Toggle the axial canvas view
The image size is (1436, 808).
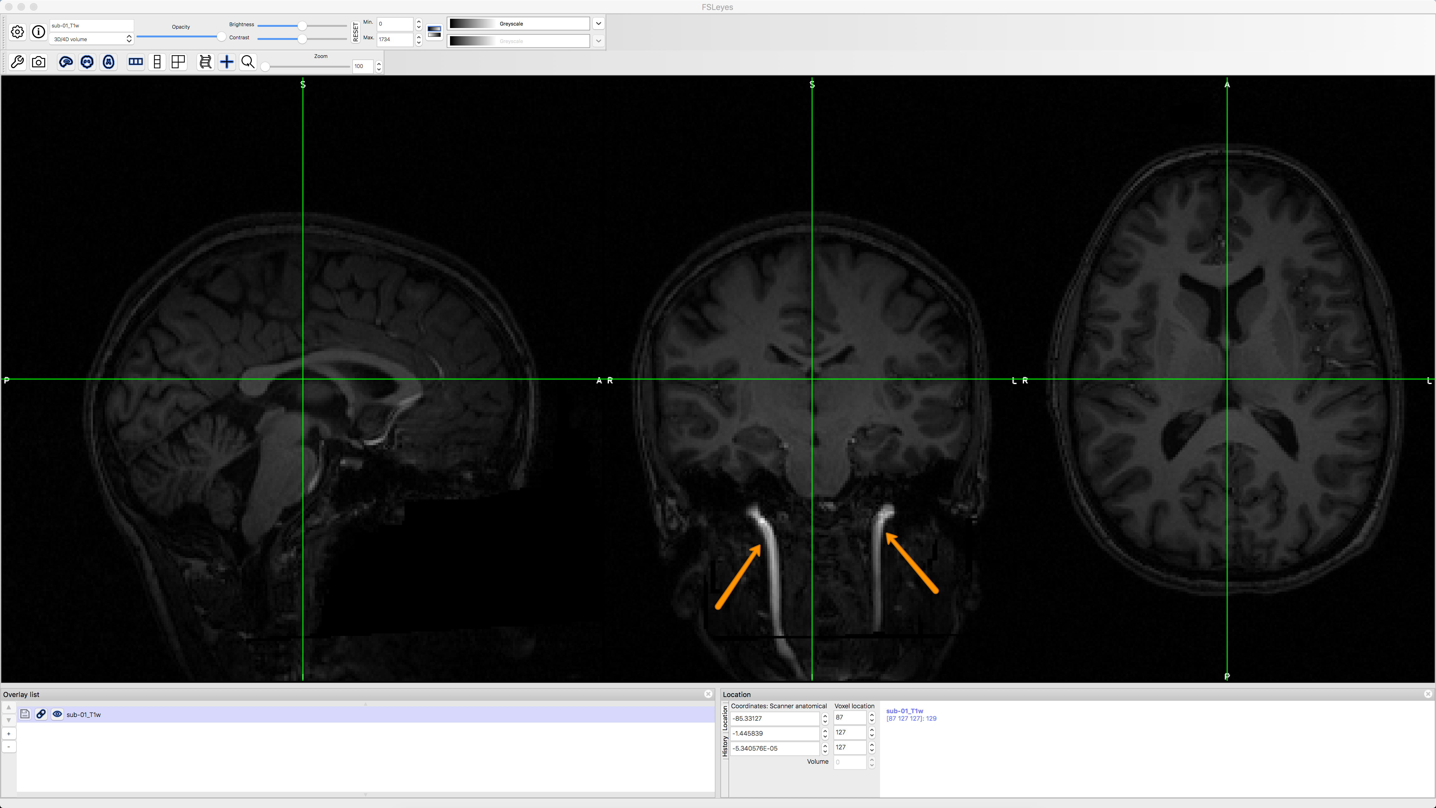click(x=109, y=62)
